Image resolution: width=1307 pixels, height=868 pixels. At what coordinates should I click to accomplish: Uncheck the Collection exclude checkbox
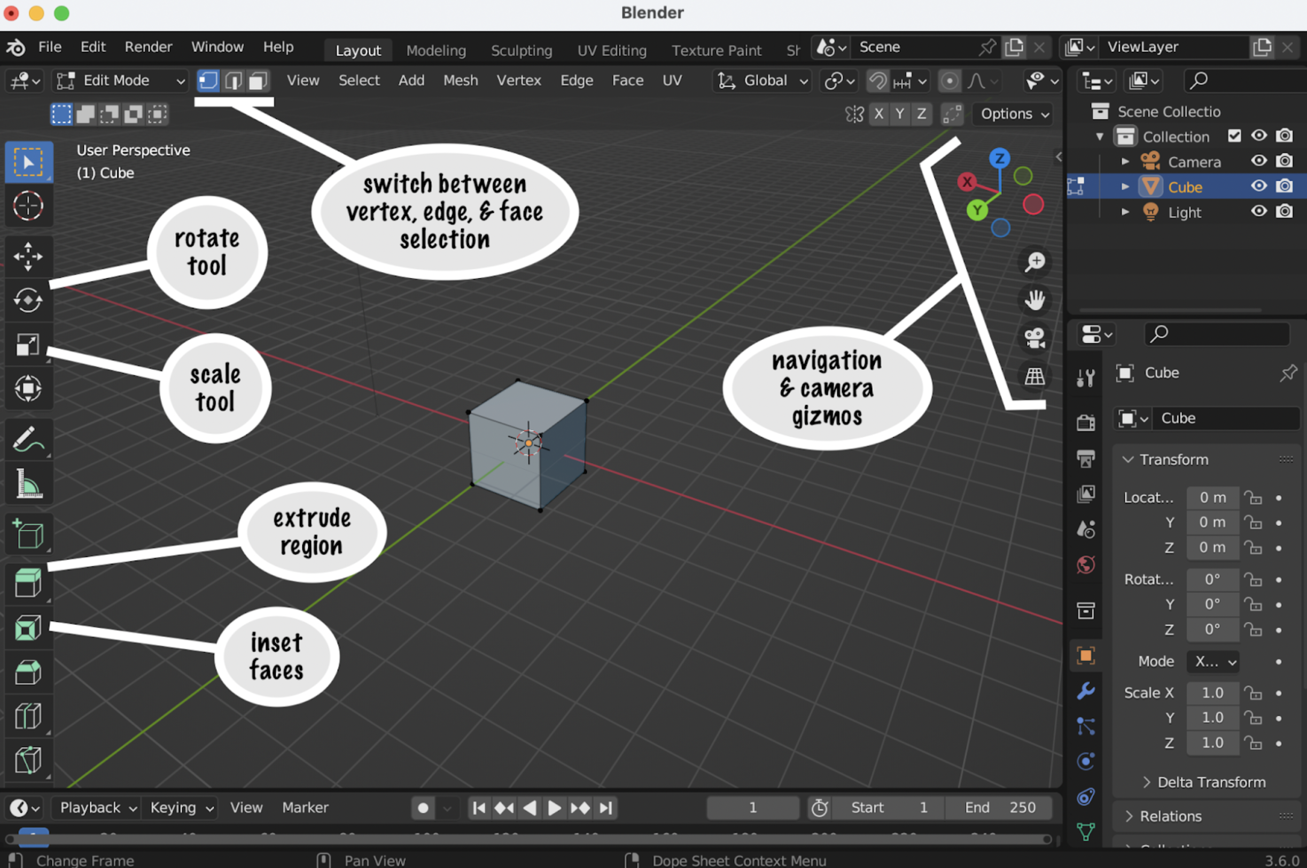tap(1233, 136)
